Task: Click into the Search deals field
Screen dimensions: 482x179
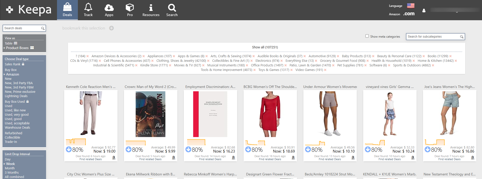Action: [22, 28]
